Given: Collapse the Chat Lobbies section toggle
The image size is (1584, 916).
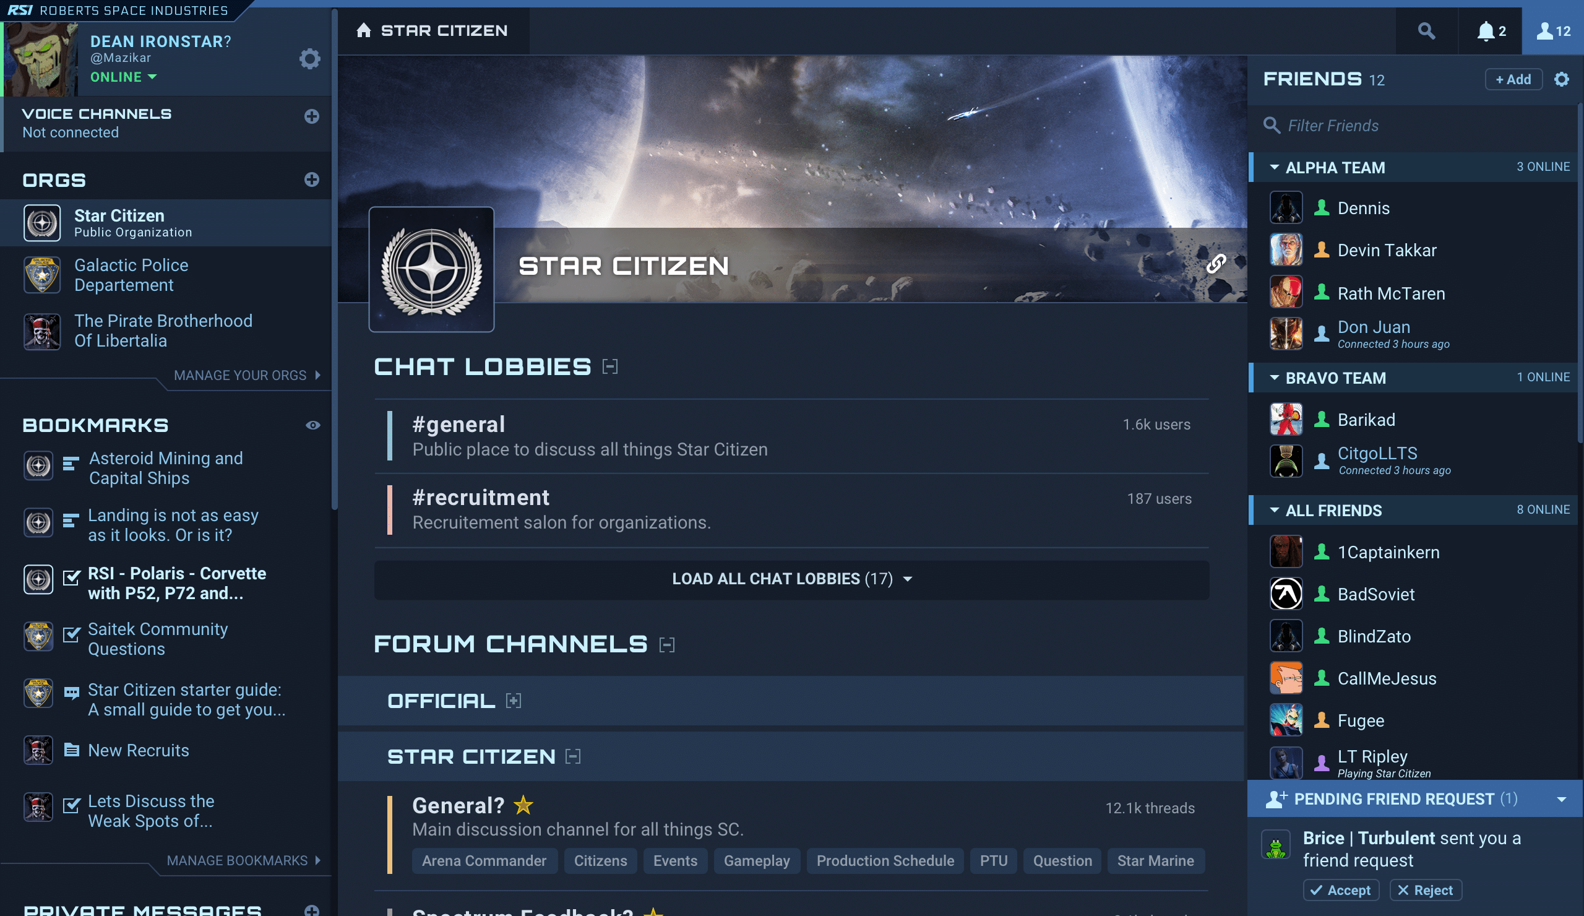Looking at the screenshot, I should coord(609,366).
